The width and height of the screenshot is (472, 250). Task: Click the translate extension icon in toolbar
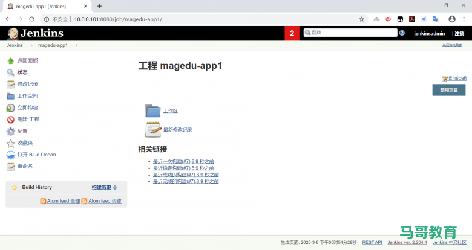point(435,19)
